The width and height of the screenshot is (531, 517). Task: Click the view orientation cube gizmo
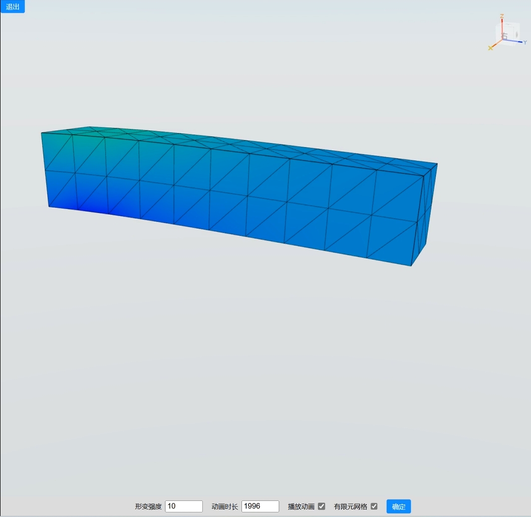tap(507, 33)
